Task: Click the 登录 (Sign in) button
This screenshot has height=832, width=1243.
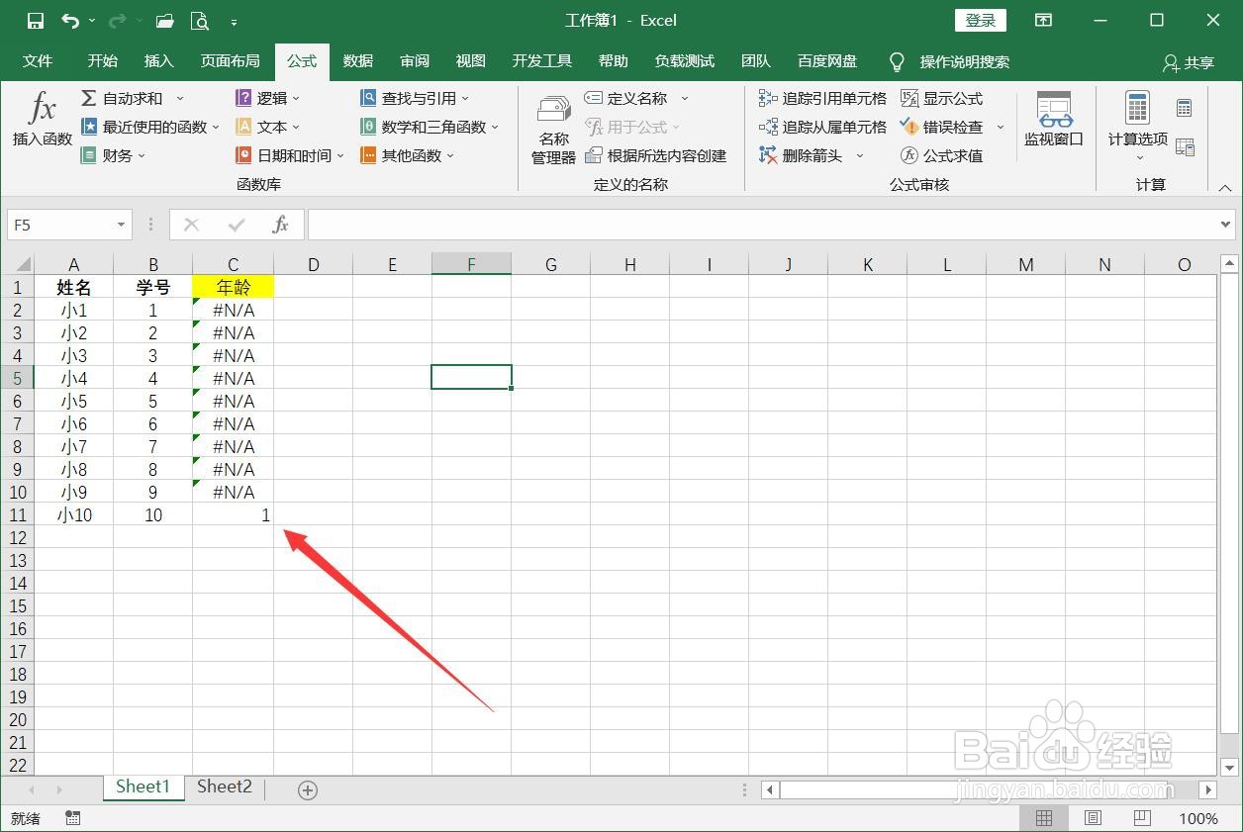Action: tap(979, 20)
